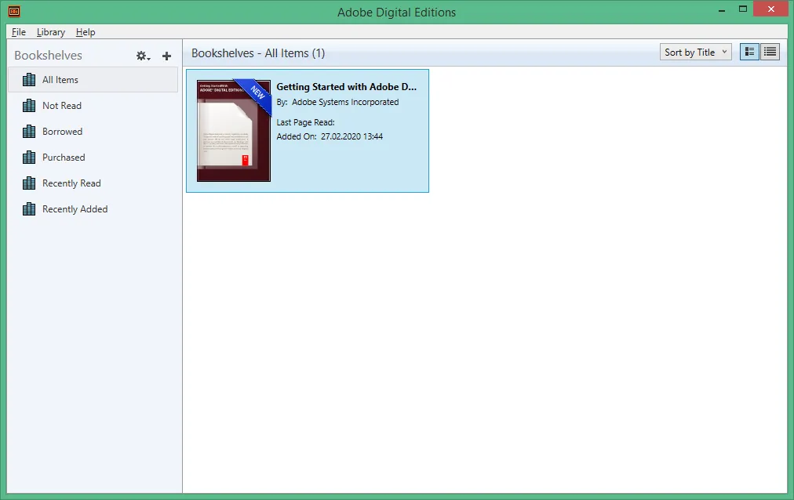This screenshot has height=500, width=794.
Task: Open the Help menu
Action: point(86,32)
